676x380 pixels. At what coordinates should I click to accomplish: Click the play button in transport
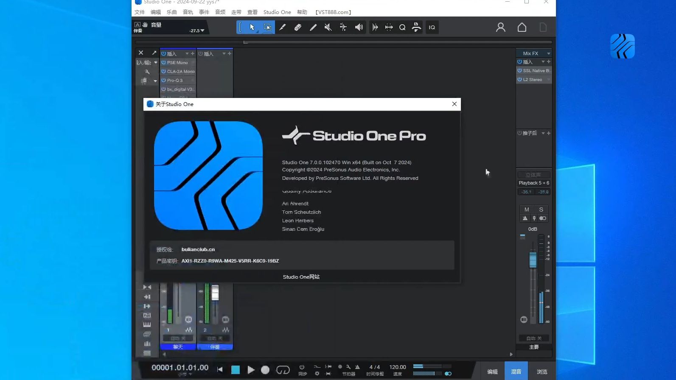tap(251, 370)
